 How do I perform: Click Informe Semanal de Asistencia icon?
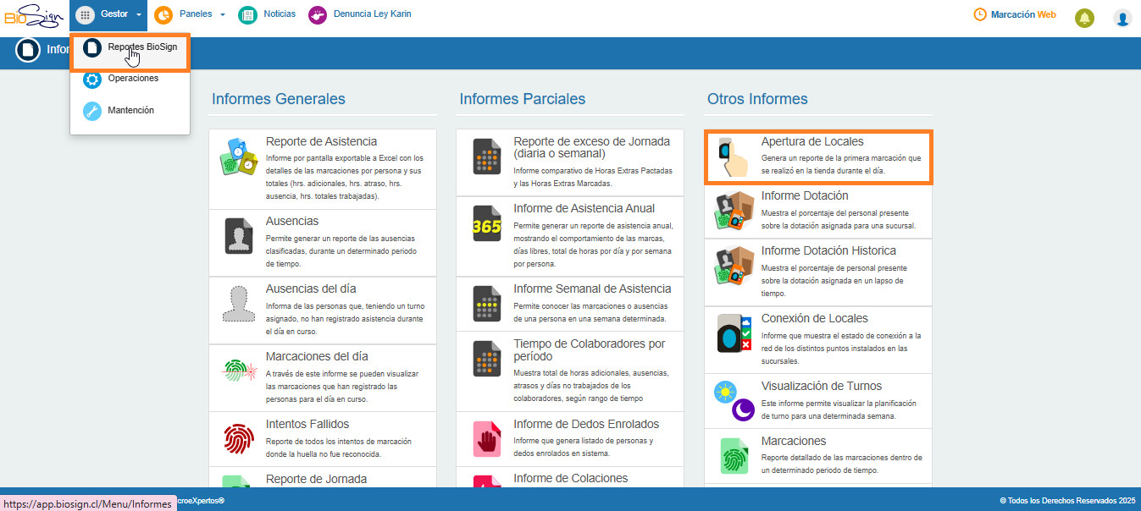[x=487, y=304]
